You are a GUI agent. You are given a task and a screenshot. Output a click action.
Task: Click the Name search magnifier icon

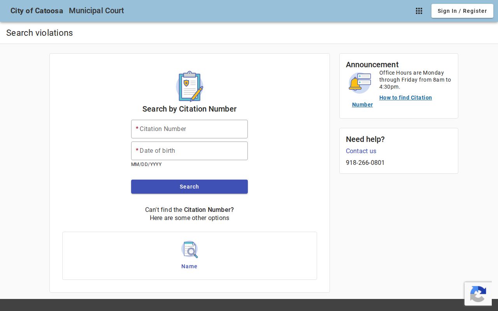click(x=189, y=250)
